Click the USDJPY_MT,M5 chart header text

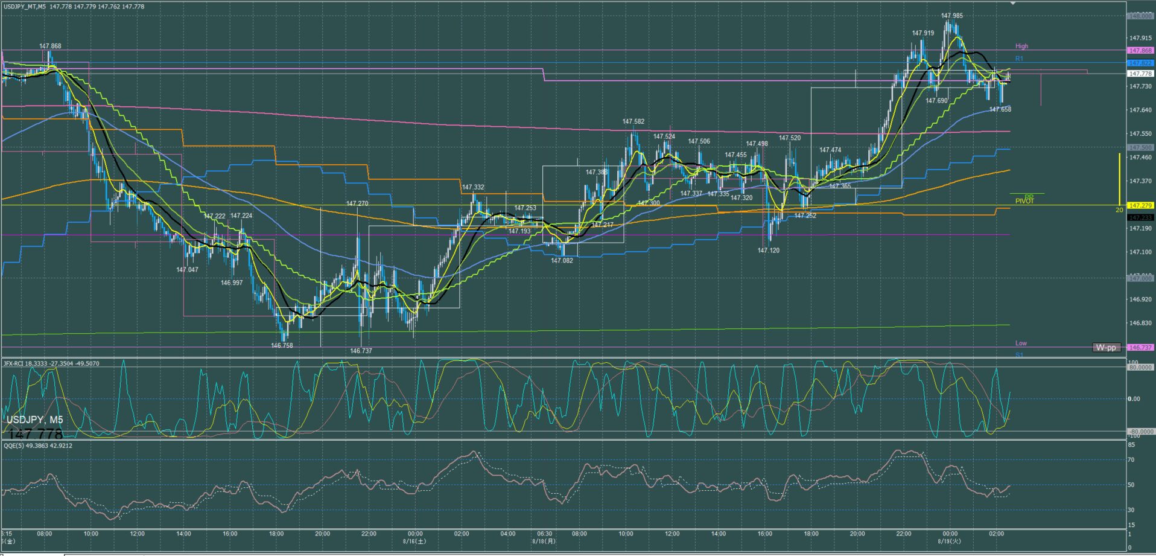25,7
